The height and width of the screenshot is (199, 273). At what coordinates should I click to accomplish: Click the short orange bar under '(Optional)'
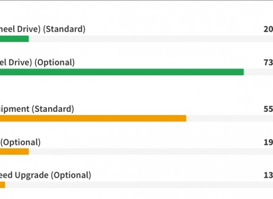click(x=14, y=152)
